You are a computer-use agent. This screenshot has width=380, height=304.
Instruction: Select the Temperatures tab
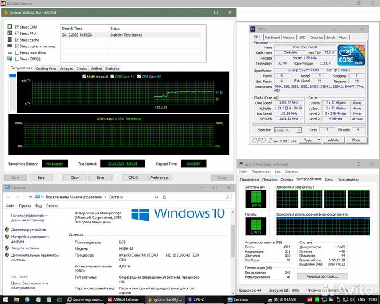[x=21, y=68]
